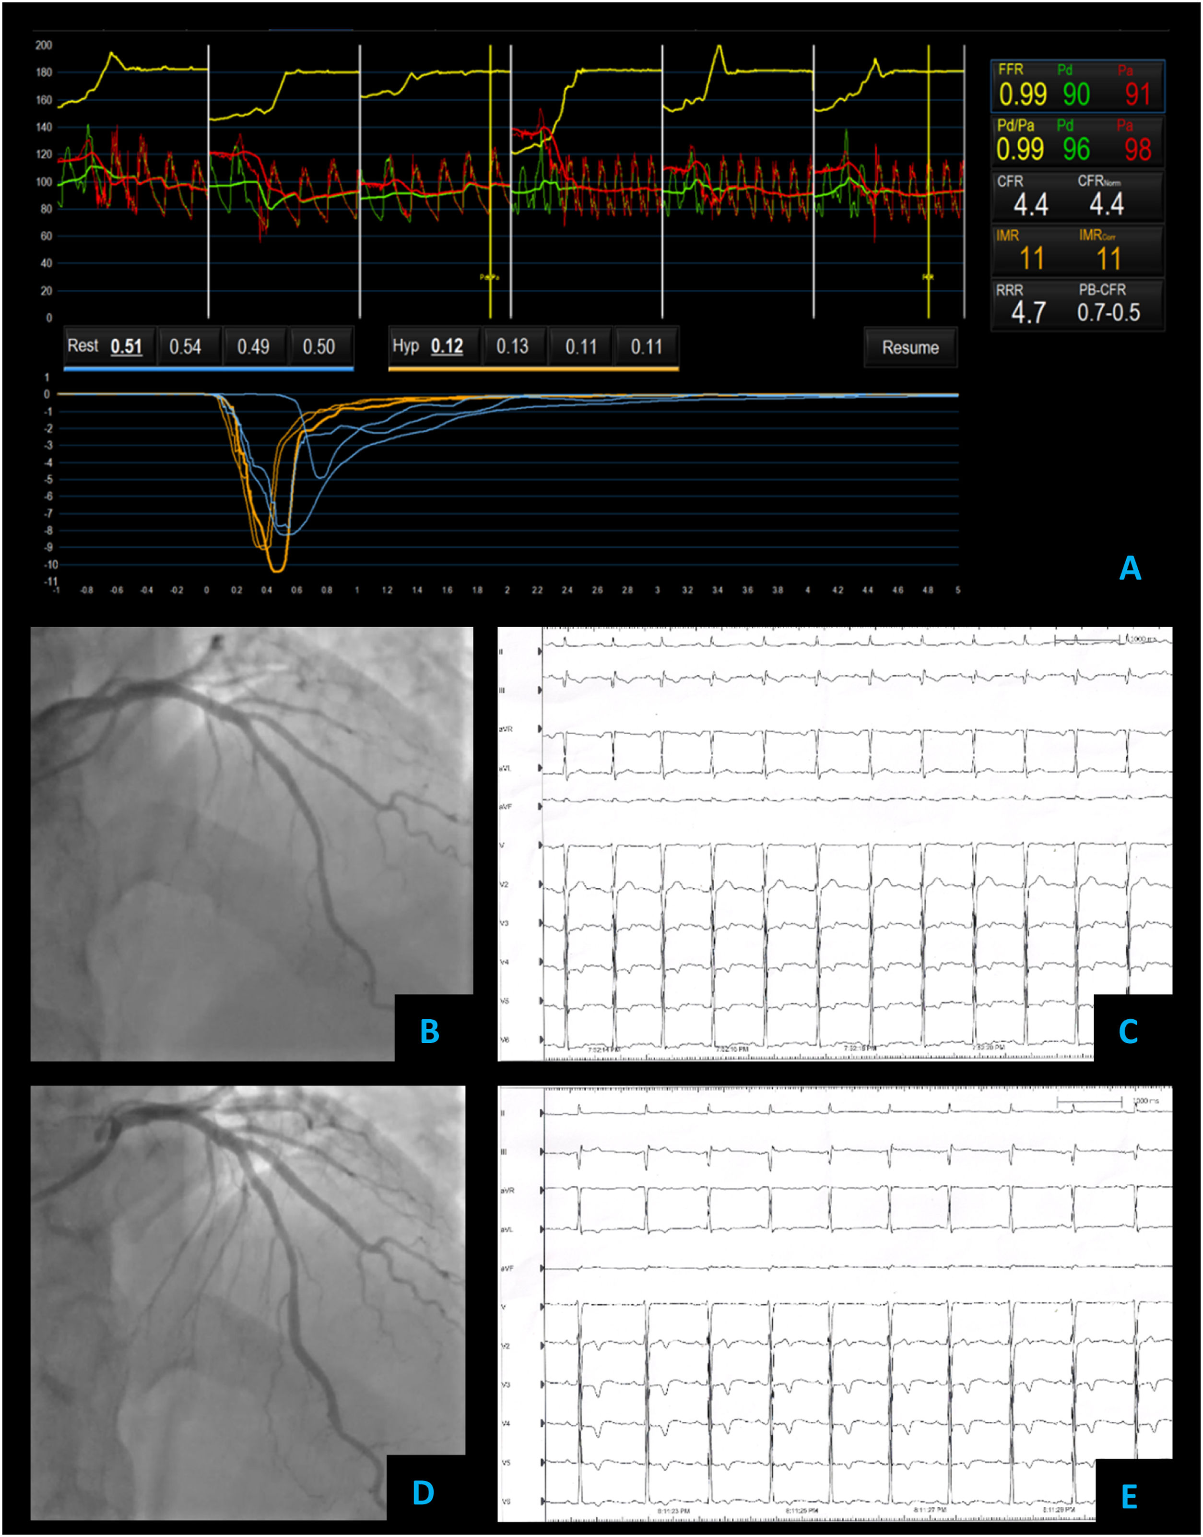The height and width of the screenshot is (1537, 1203).
Task: Open the CFR 4.4 results panel
Action: (x=1077, y=197)
